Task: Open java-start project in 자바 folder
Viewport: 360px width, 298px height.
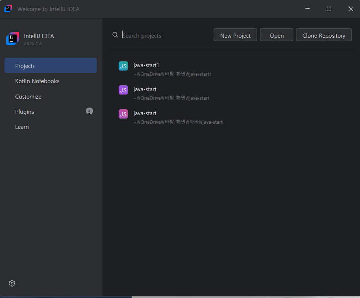Action: pyautogui.click(x=145, y=113)
